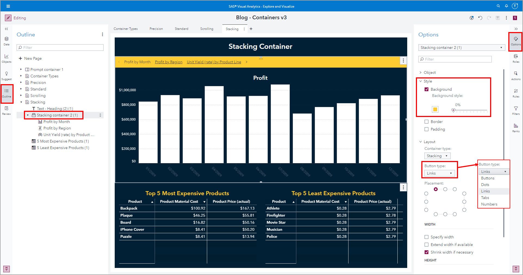Viewport: 523px width, 275px height.
Task: Open the Container type Stacking dropdown
Action: tap(437, 156)
